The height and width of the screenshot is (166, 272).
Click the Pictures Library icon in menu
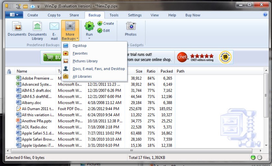click(65, 61)
